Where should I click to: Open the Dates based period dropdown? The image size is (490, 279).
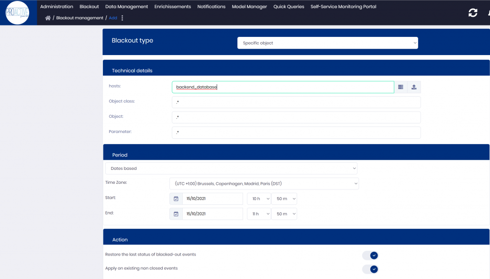click(x=231, y=168)
